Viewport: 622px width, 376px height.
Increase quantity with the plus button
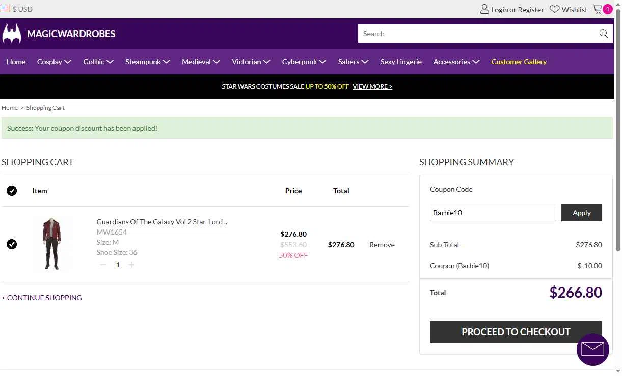click(x=132, y=265)
